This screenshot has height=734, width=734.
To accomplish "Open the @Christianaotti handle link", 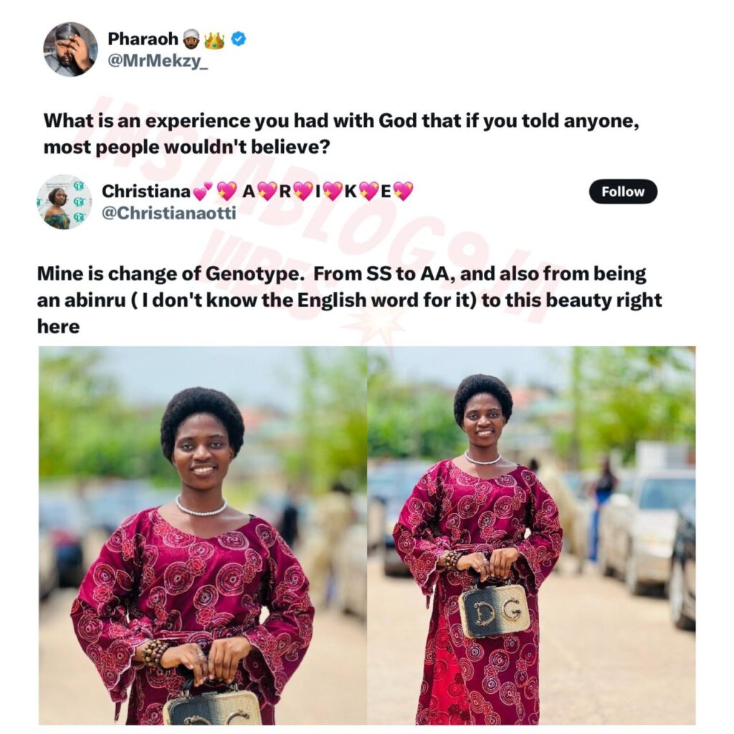I will 169,214.
